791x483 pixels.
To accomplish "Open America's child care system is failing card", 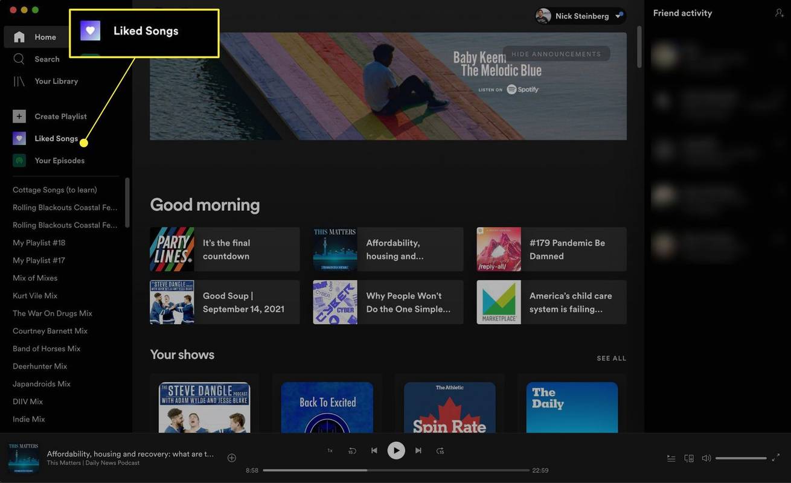I will coord(552,302).
